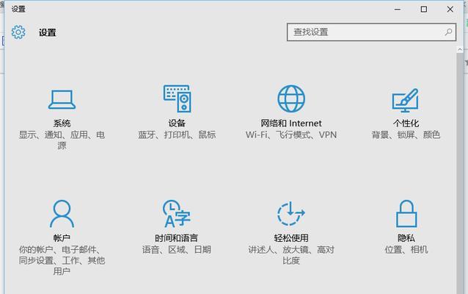Click the 时间和语言 category title
The width and height of the screenshot is (468, 294).
(x=176, y=238)
